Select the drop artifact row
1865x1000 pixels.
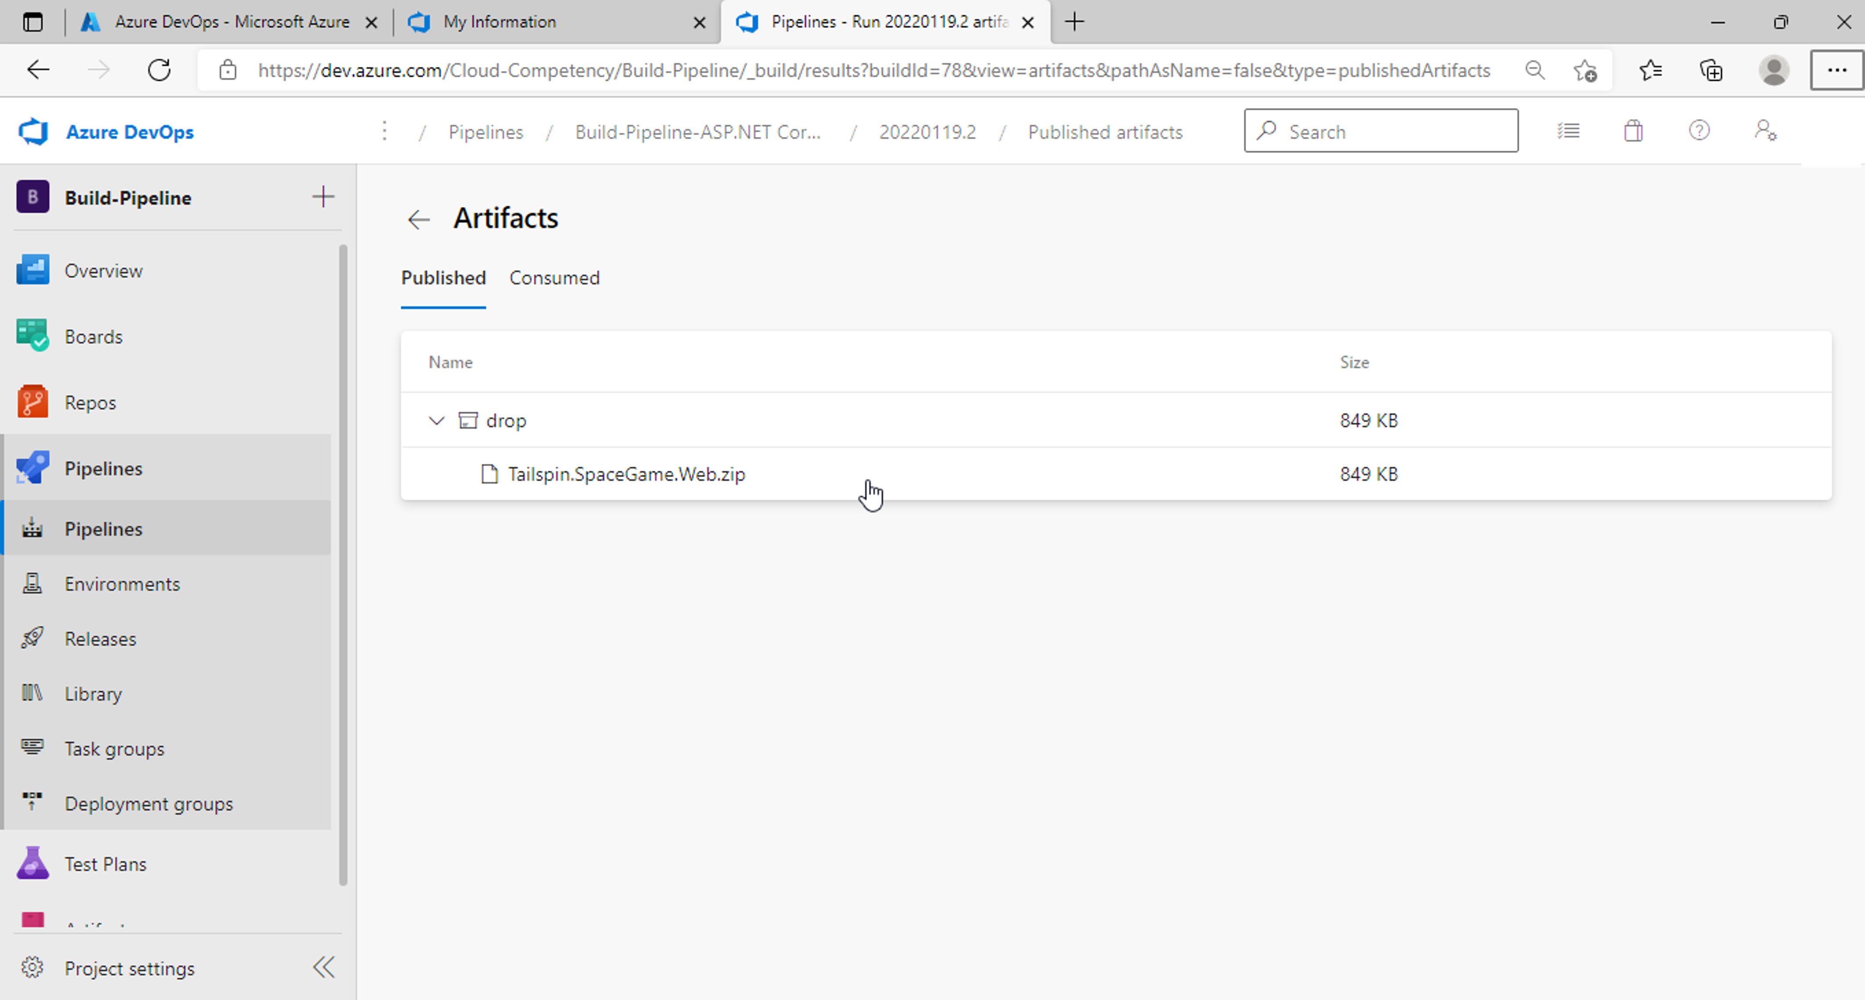pos(1116,420)
